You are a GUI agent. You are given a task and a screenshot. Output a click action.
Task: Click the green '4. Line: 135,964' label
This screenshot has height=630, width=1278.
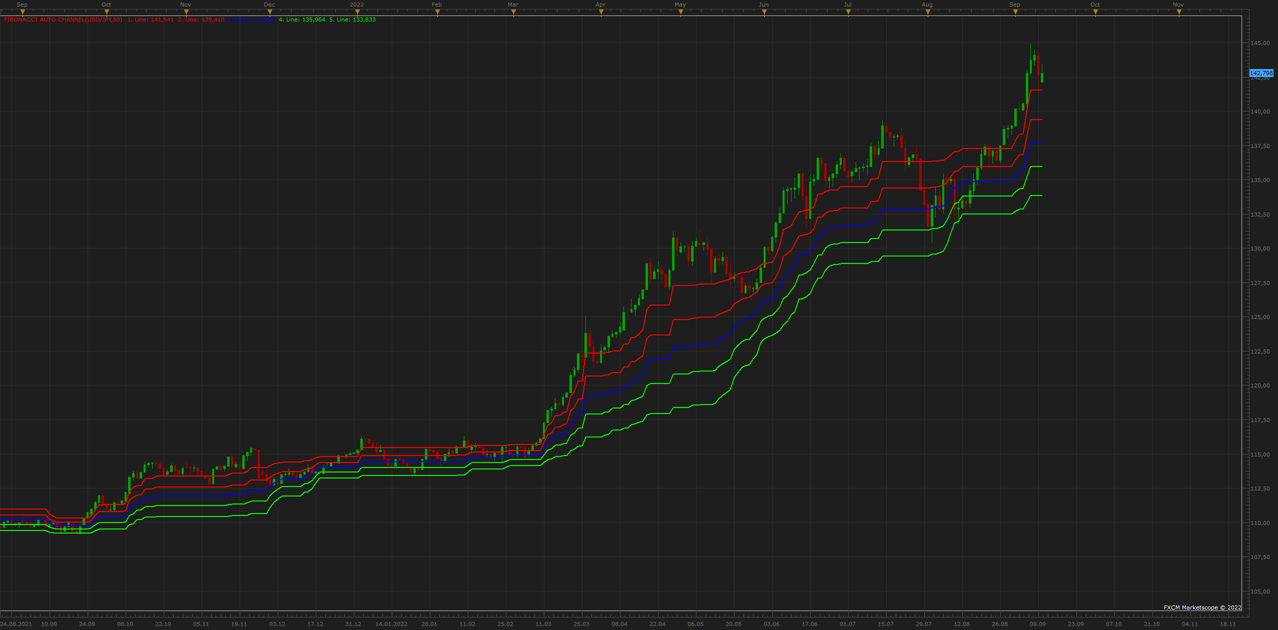coord(302,20)
